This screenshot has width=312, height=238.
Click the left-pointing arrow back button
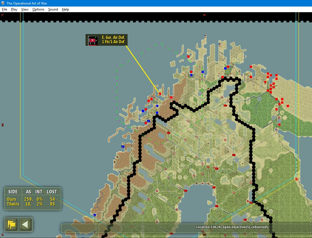(25, 224)
